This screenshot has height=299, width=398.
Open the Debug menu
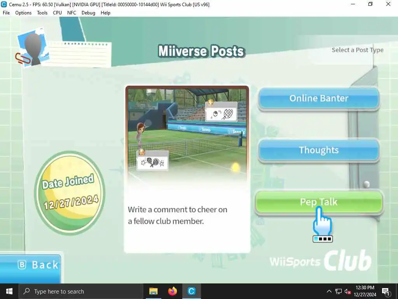coord(88,13)
